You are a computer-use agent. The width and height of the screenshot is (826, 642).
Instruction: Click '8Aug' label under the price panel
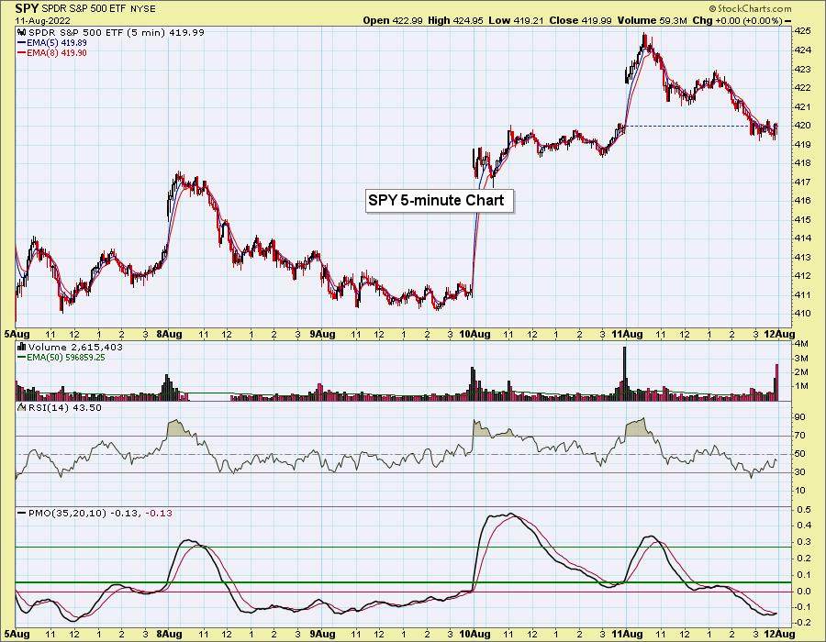169,334
